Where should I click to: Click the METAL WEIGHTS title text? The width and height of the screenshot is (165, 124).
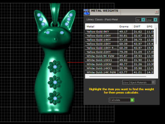[104, 11]
